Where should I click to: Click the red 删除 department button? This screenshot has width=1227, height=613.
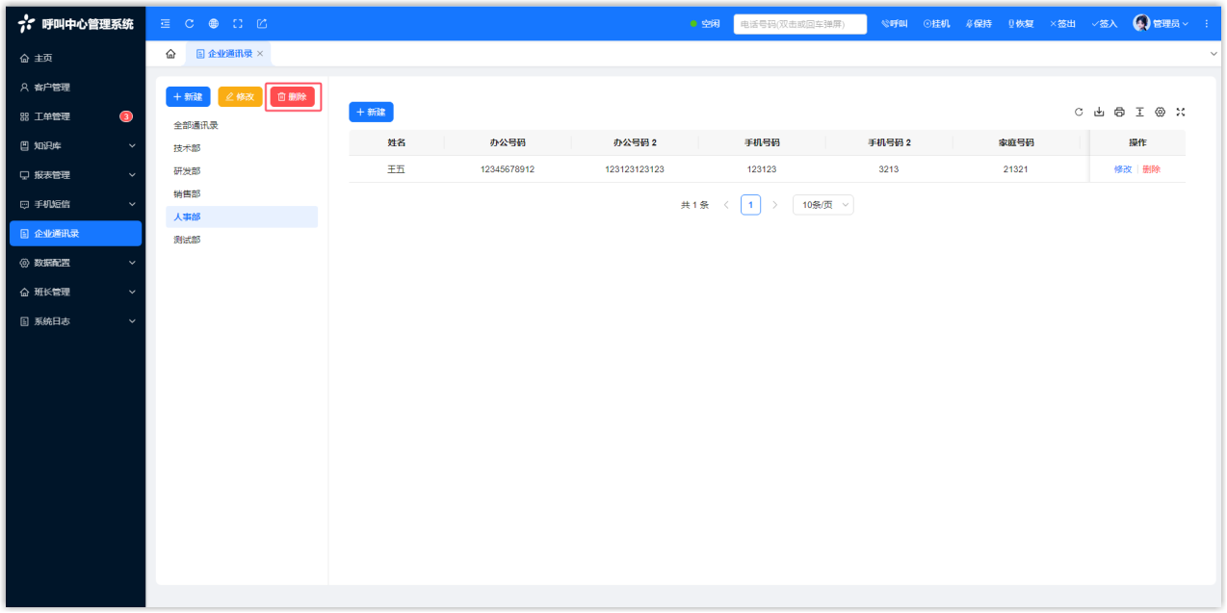pos(292,97)
